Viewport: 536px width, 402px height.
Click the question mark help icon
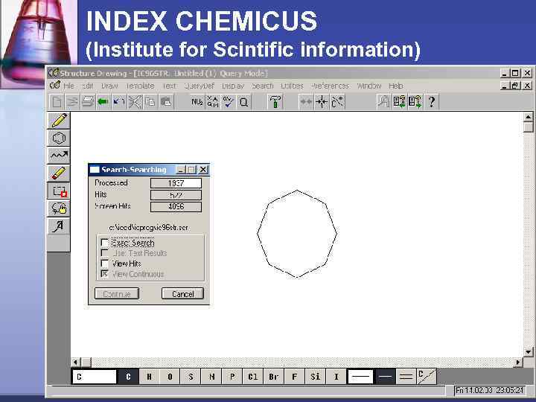(431, 102)
